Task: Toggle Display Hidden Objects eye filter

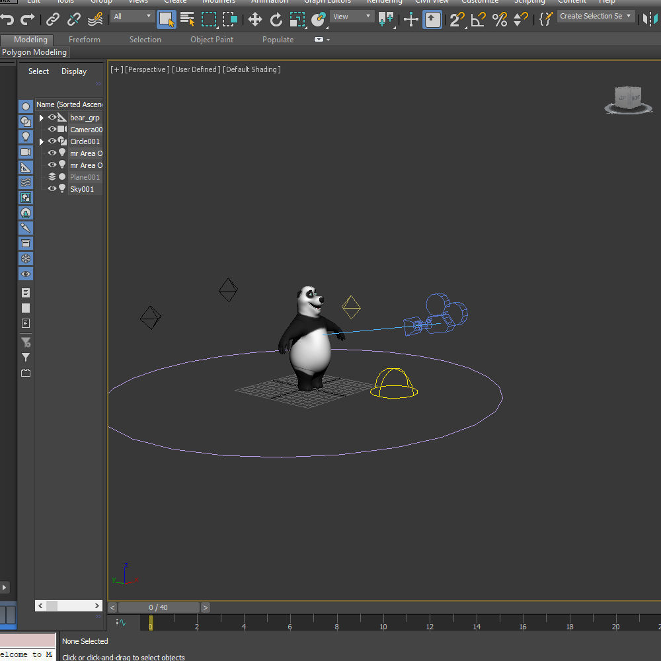Action: (26, 274)
